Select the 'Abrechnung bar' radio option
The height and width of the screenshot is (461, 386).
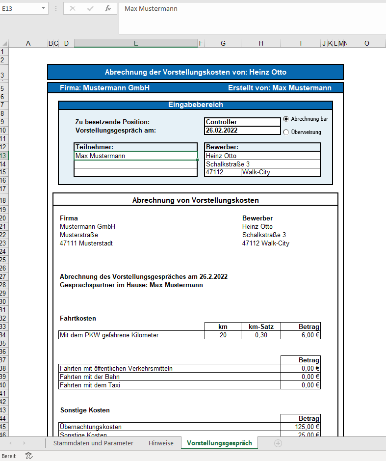tap(286, 119)
